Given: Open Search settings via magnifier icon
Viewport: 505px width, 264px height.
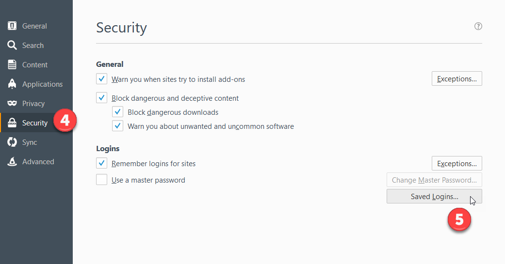Looking at the screenshot, I should click(12, 46).
